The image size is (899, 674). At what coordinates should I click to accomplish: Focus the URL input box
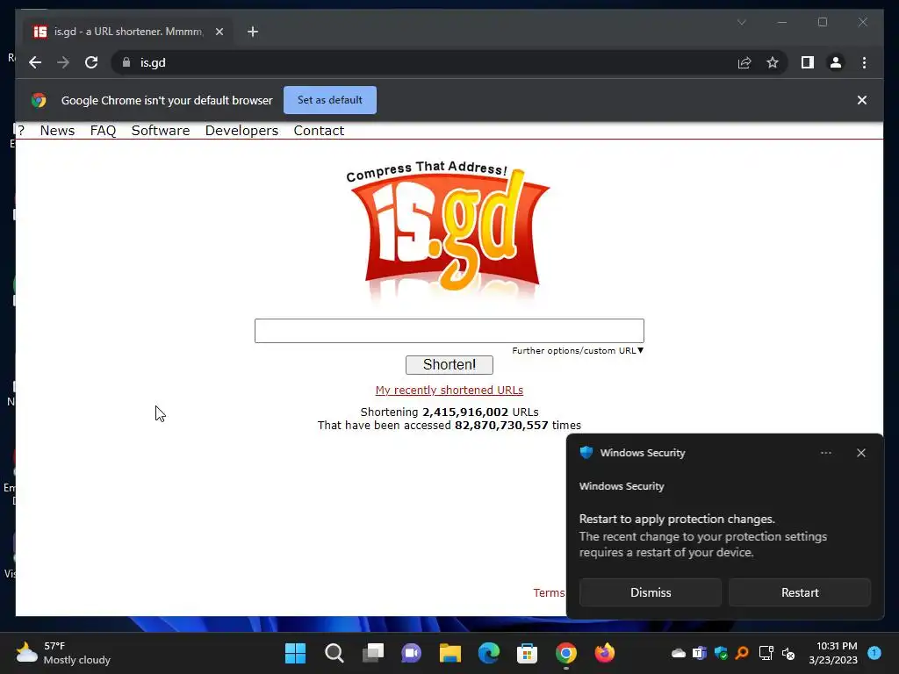pyautogui.click(x=449, y=331)
